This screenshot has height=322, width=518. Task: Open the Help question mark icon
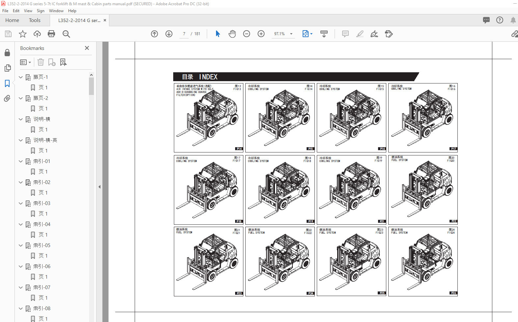tap(500, 20)
